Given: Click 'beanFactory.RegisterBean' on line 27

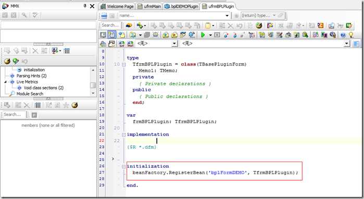Looking at the screenshot, I should 169,173.
